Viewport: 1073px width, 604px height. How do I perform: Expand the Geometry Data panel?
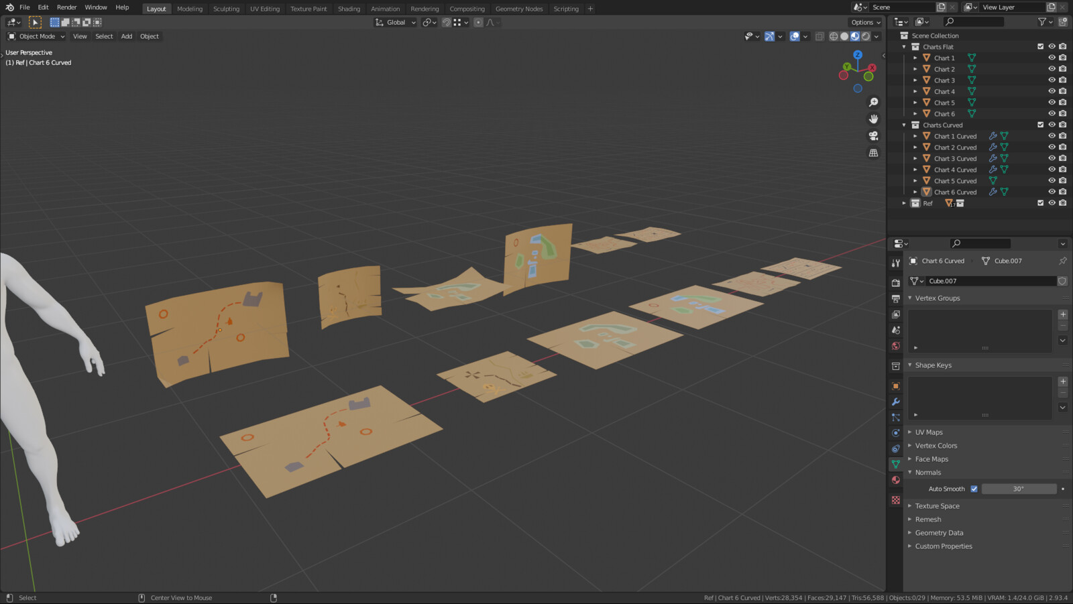click(939, 533)
